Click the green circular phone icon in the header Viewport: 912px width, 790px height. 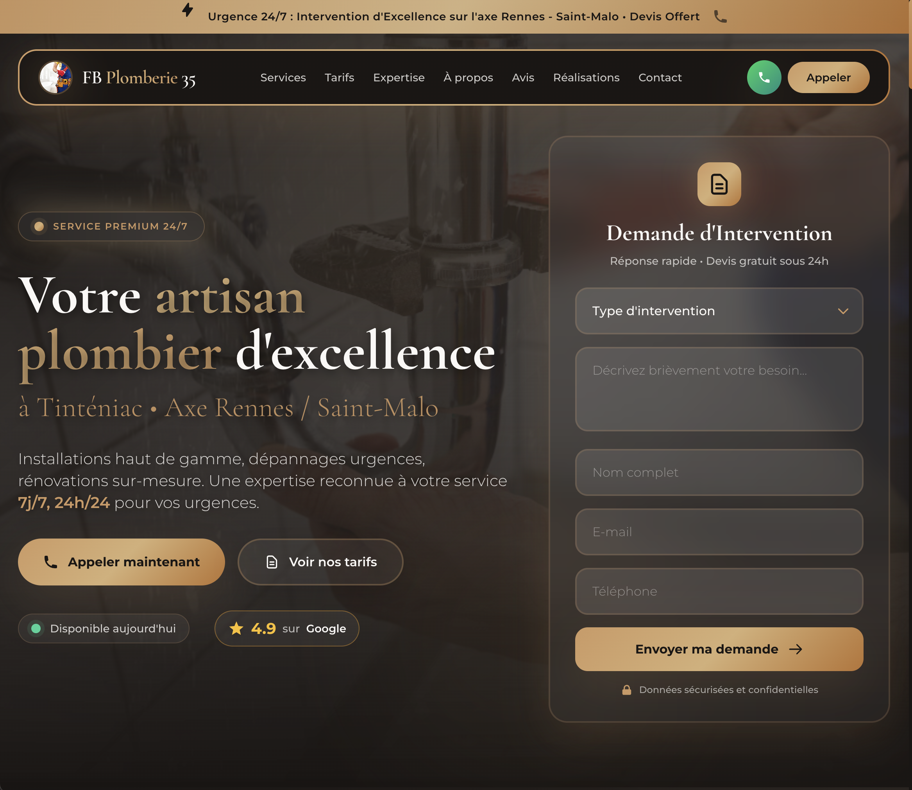764,77
